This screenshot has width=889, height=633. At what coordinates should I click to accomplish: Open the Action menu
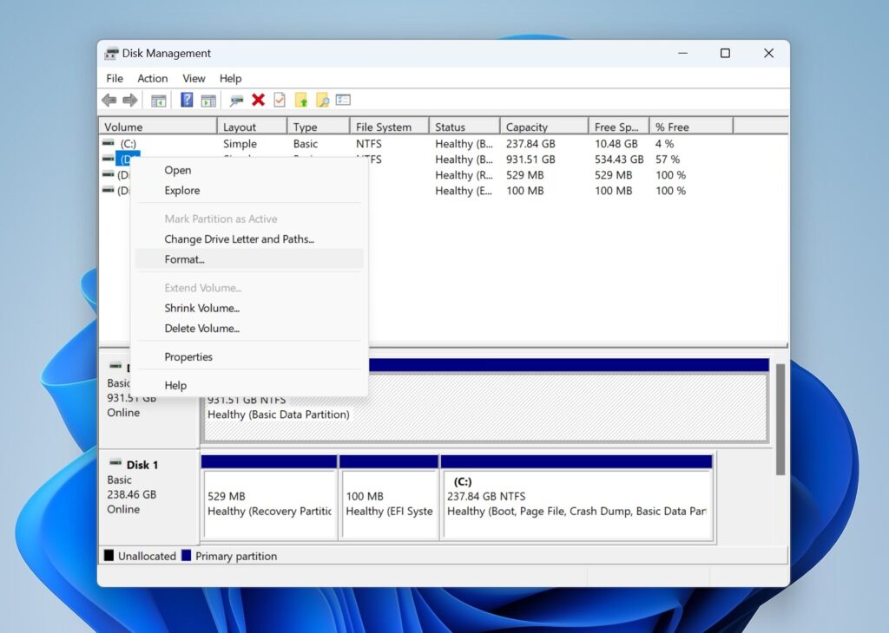(152, 78)
